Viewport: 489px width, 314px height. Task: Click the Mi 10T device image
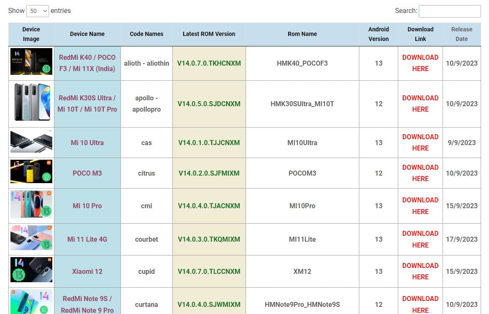31,102
